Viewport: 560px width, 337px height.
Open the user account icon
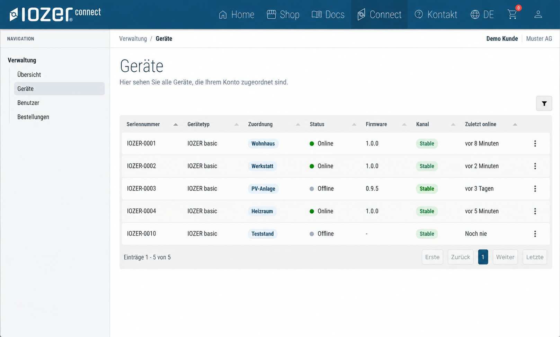click(x=538, y=14)
